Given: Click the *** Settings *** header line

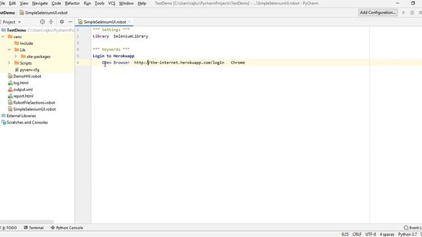Looking at the screenshot, I should click(111, 30).
